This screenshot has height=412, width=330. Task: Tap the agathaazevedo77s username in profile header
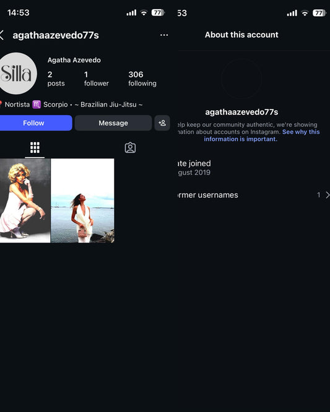click(56, 35)
